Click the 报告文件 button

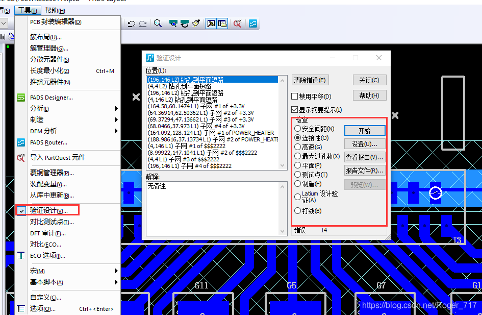tap(365, 171)
